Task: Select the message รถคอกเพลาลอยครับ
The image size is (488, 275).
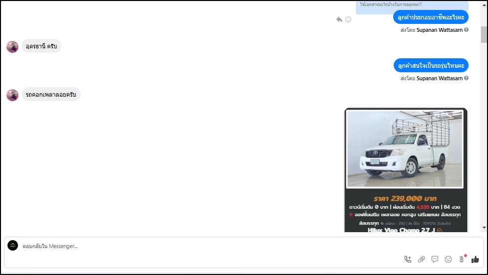Action: point(51,95)
